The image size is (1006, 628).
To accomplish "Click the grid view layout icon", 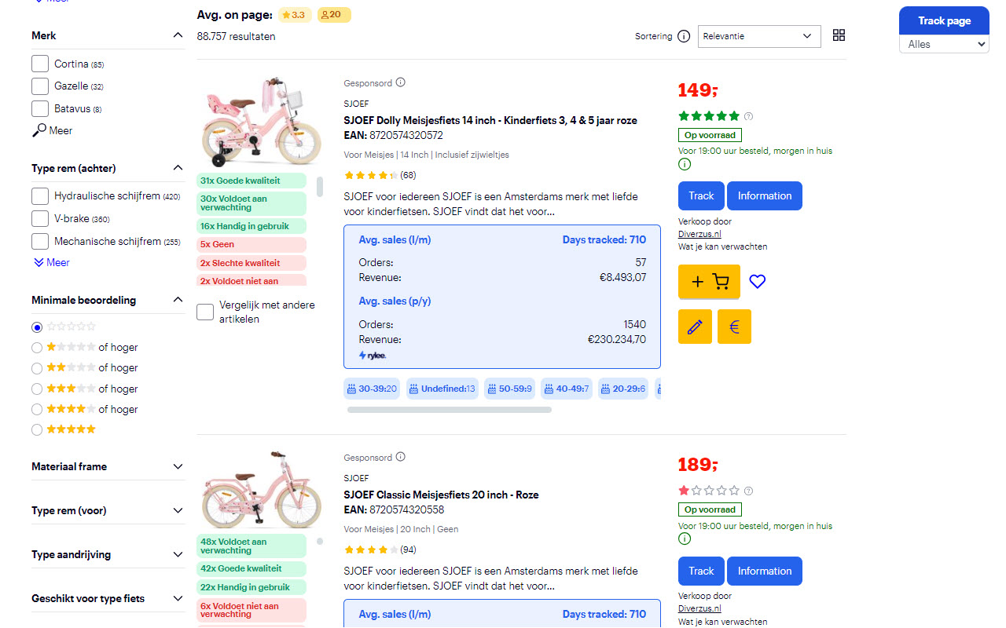I will 839,35.
